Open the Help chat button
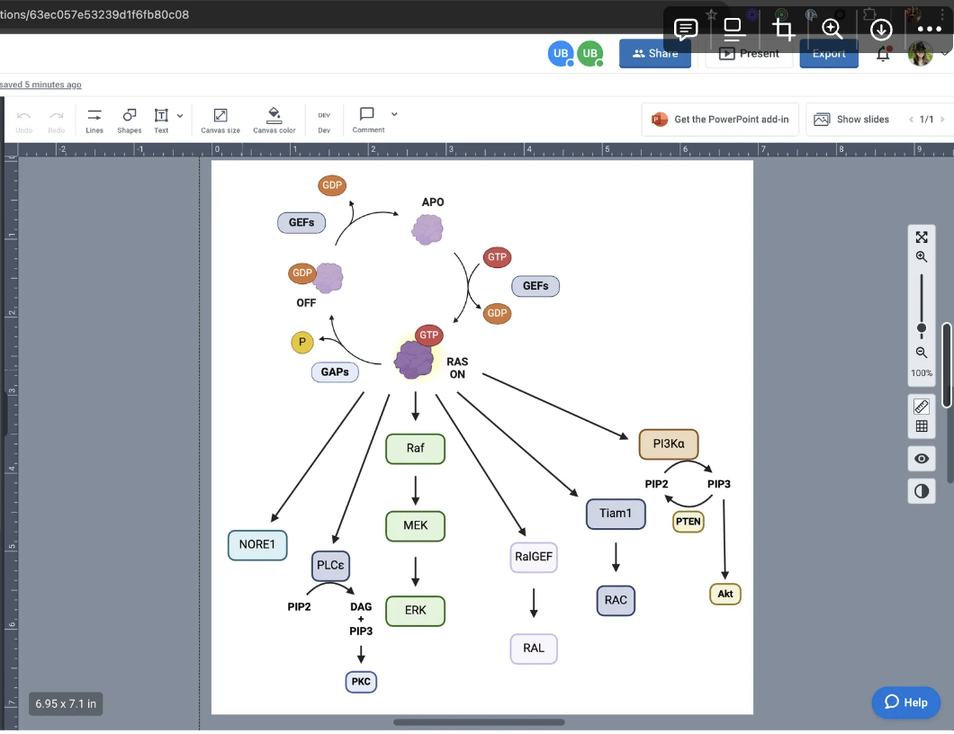The height and width of the screenshot is (734, 954). point(905,703)
